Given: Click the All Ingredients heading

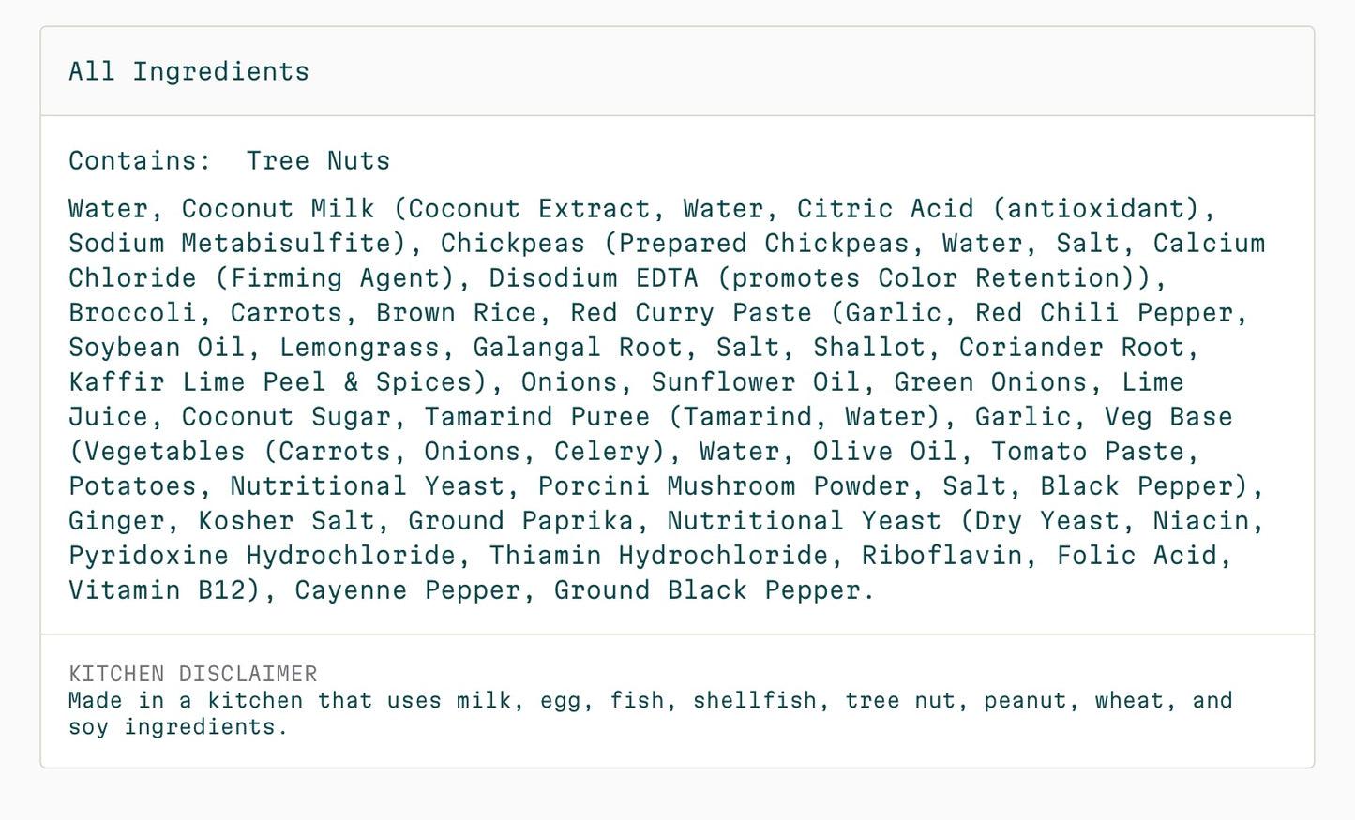Looking at the screenshot, I should (x=188, y=71).
